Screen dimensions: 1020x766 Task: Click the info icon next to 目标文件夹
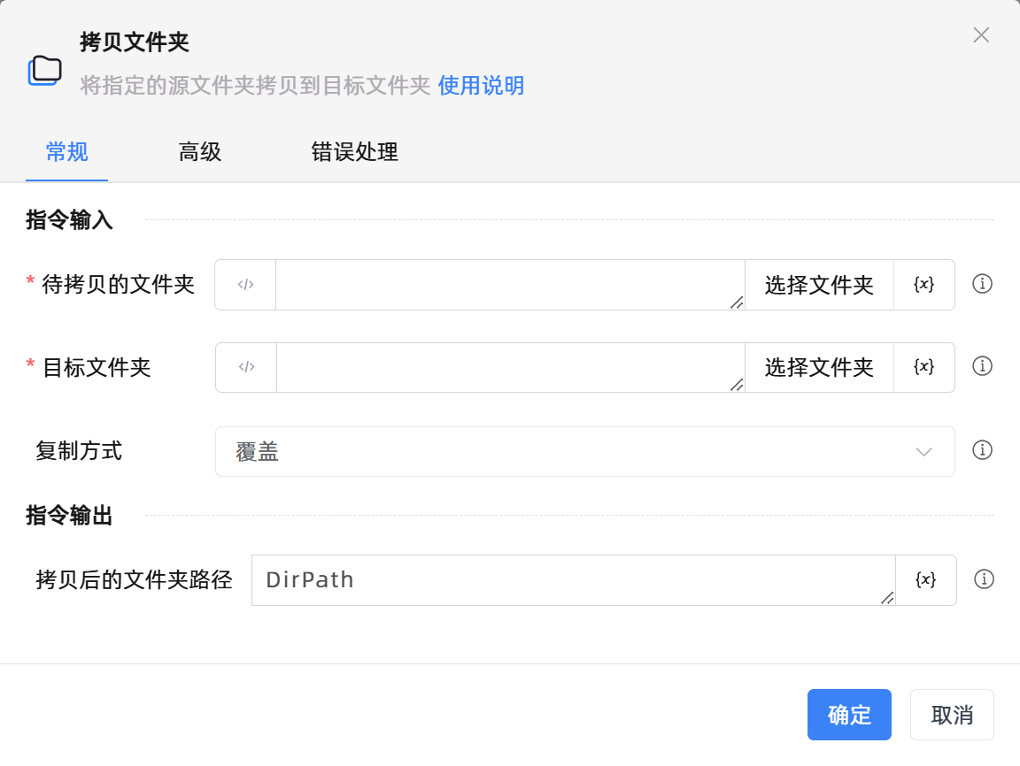[982, 367]
